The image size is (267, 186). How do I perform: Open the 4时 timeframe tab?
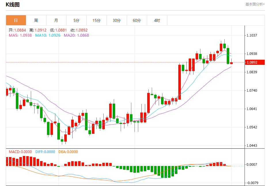point(157,20)
